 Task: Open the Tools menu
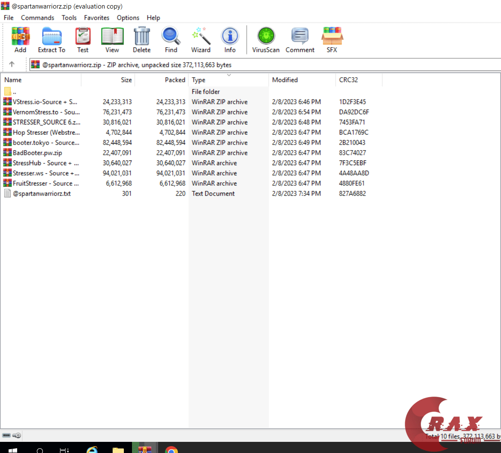69,18
